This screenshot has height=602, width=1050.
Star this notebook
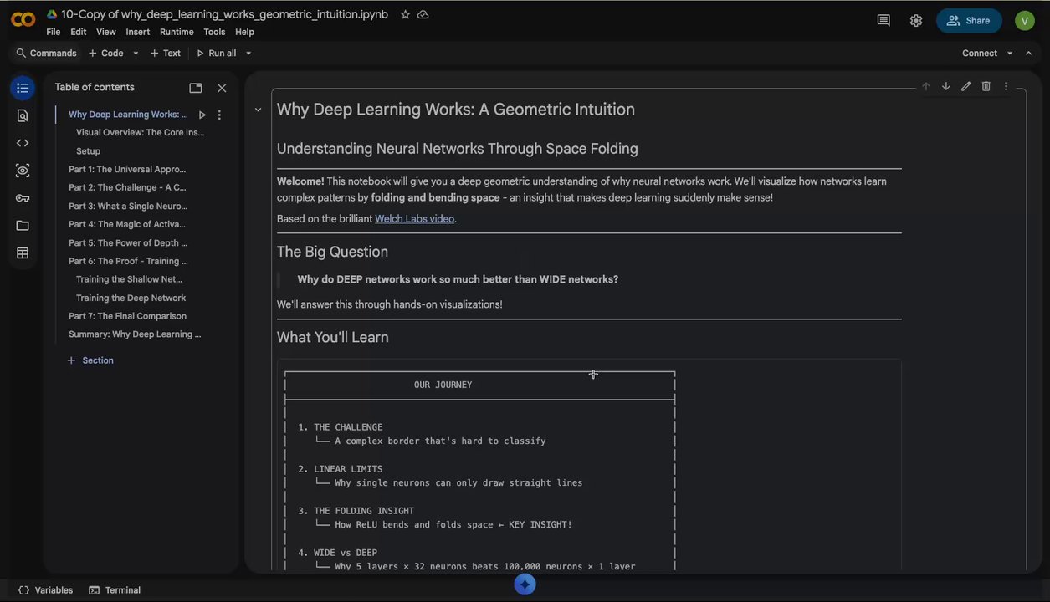coord(406,14)
